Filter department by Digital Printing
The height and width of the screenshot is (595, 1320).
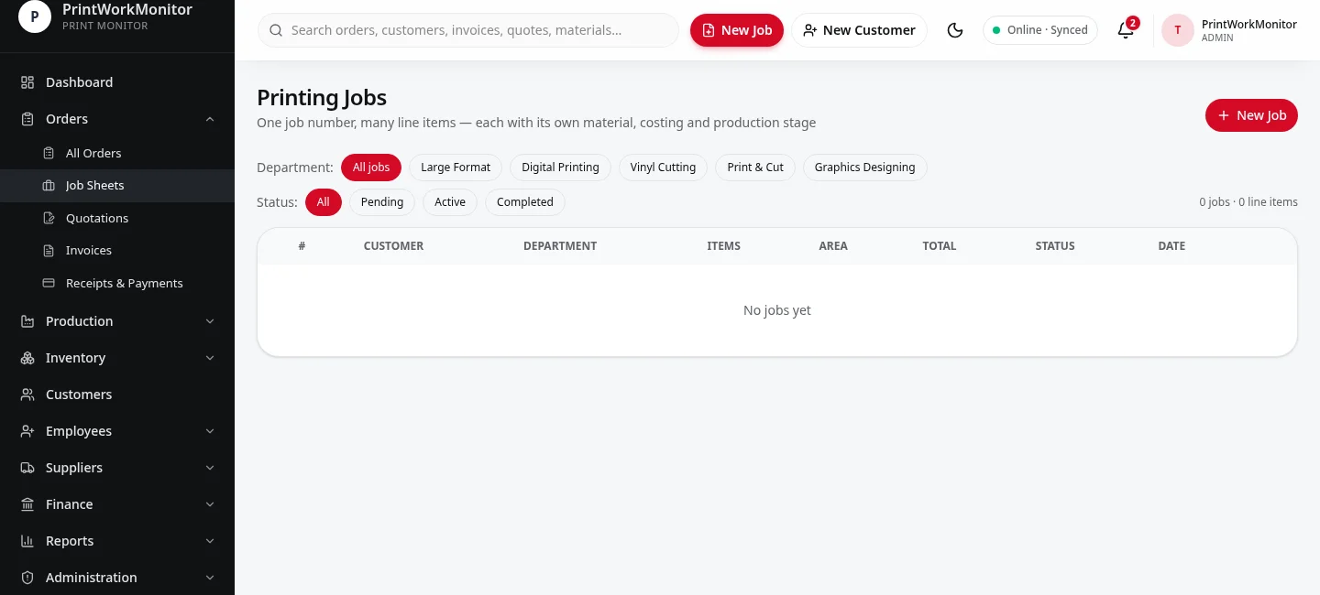560,168
